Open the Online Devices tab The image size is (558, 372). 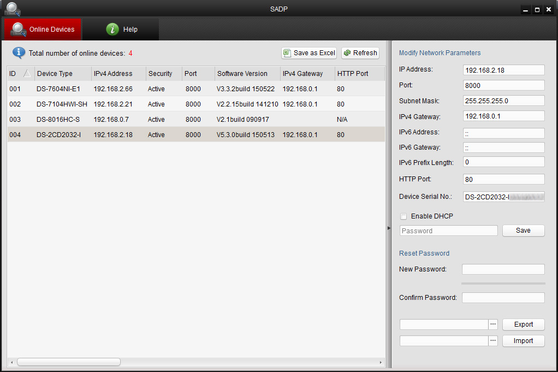click(43, 29)
